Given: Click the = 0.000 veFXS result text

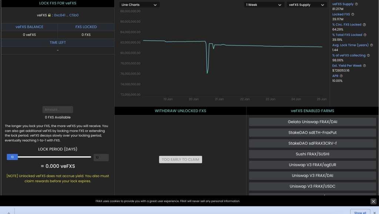Looking at the screenshot, I should (58, 166).
